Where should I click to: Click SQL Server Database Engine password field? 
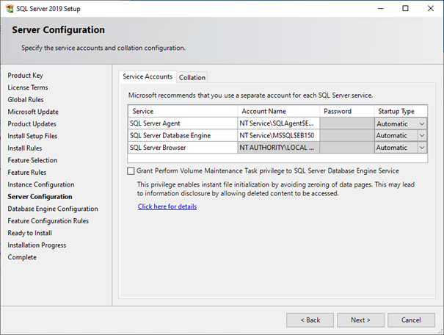point(347,135)
